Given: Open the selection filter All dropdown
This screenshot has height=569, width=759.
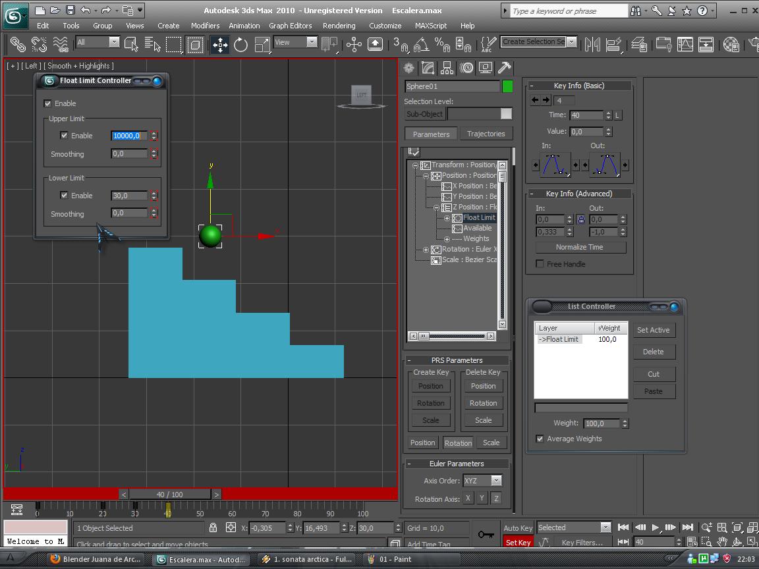Looking at the screenshot, I should point(114,42).
